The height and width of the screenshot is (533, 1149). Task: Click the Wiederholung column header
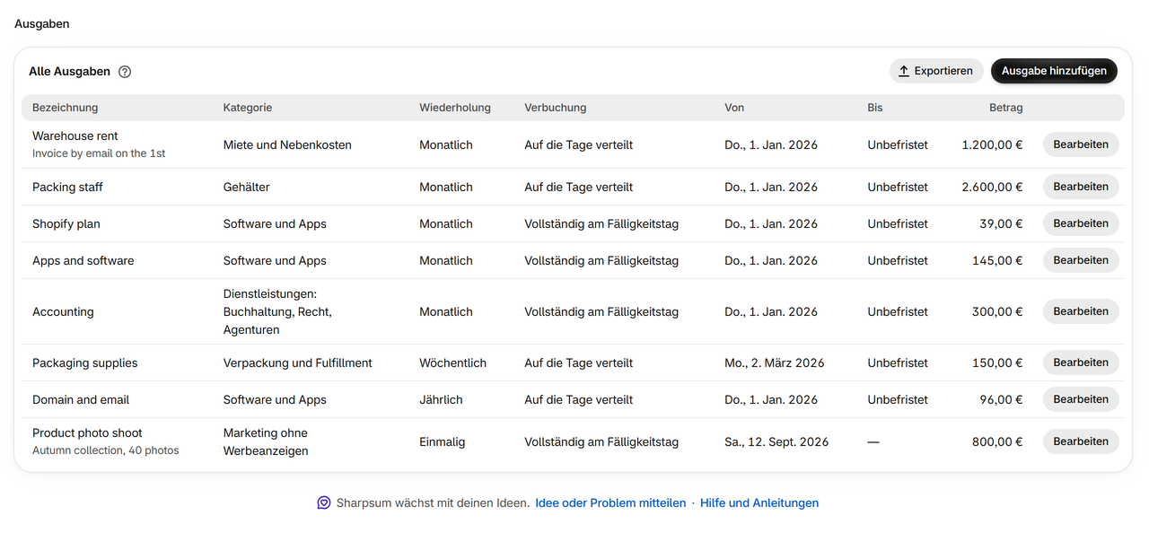pos(455,108)
